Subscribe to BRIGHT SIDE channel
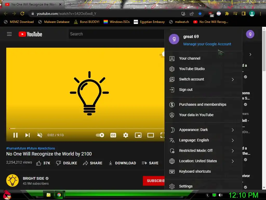 click(154, 181)
